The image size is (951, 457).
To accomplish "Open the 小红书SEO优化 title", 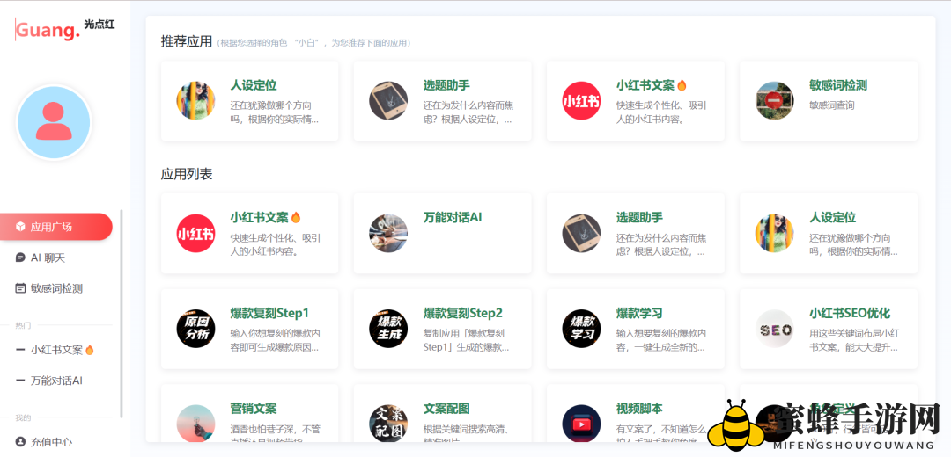I will point(850,313).
